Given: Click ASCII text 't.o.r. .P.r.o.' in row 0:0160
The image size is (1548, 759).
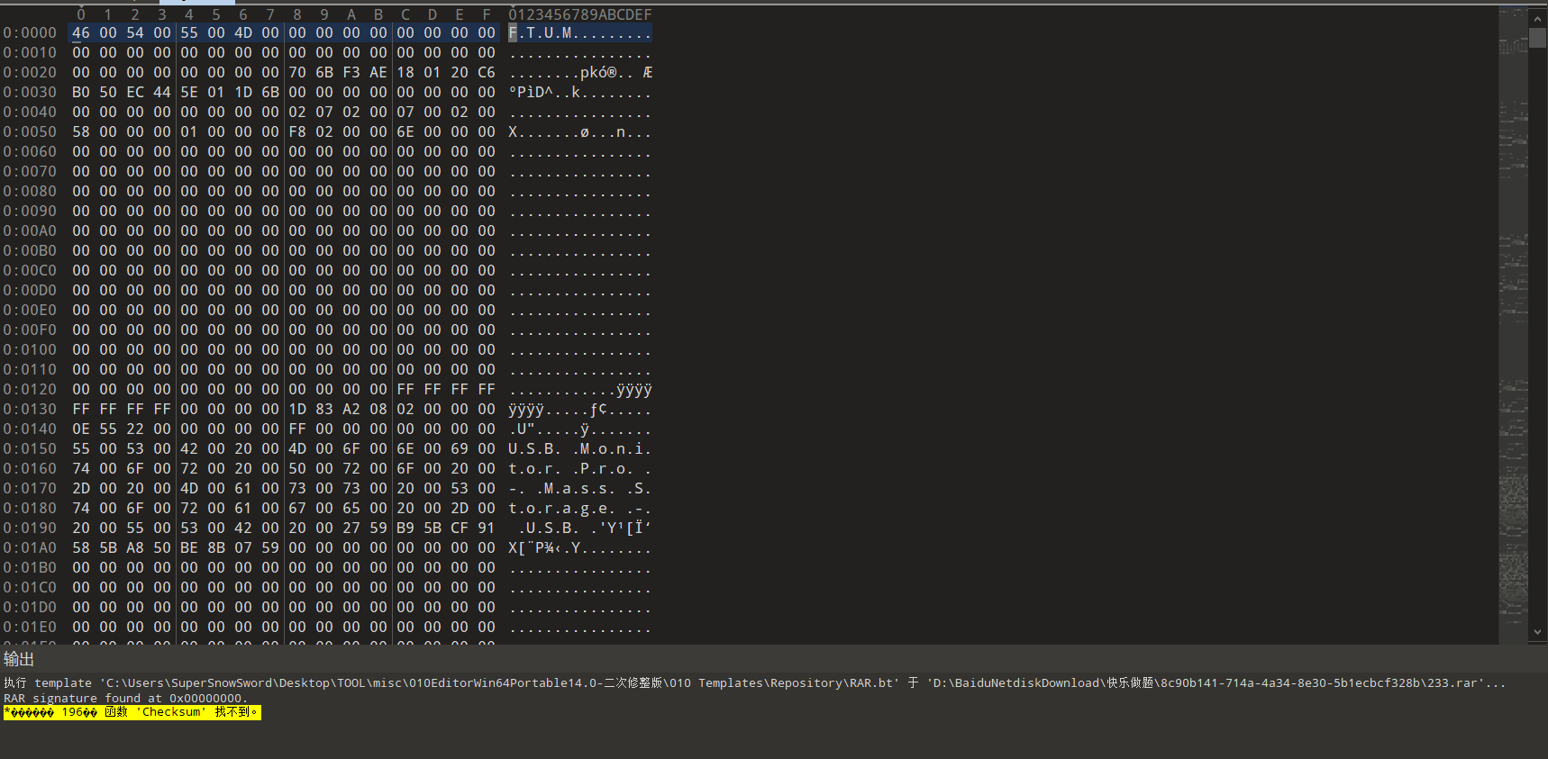Looking at the screenshot, I should 571,468.
